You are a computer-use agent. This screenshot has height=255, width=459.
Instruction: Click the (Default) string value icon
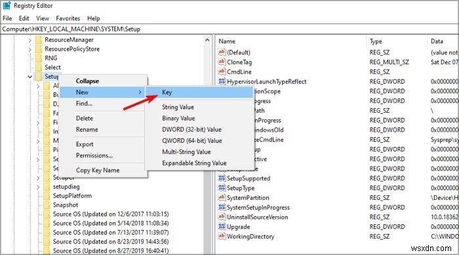(222, 52)
